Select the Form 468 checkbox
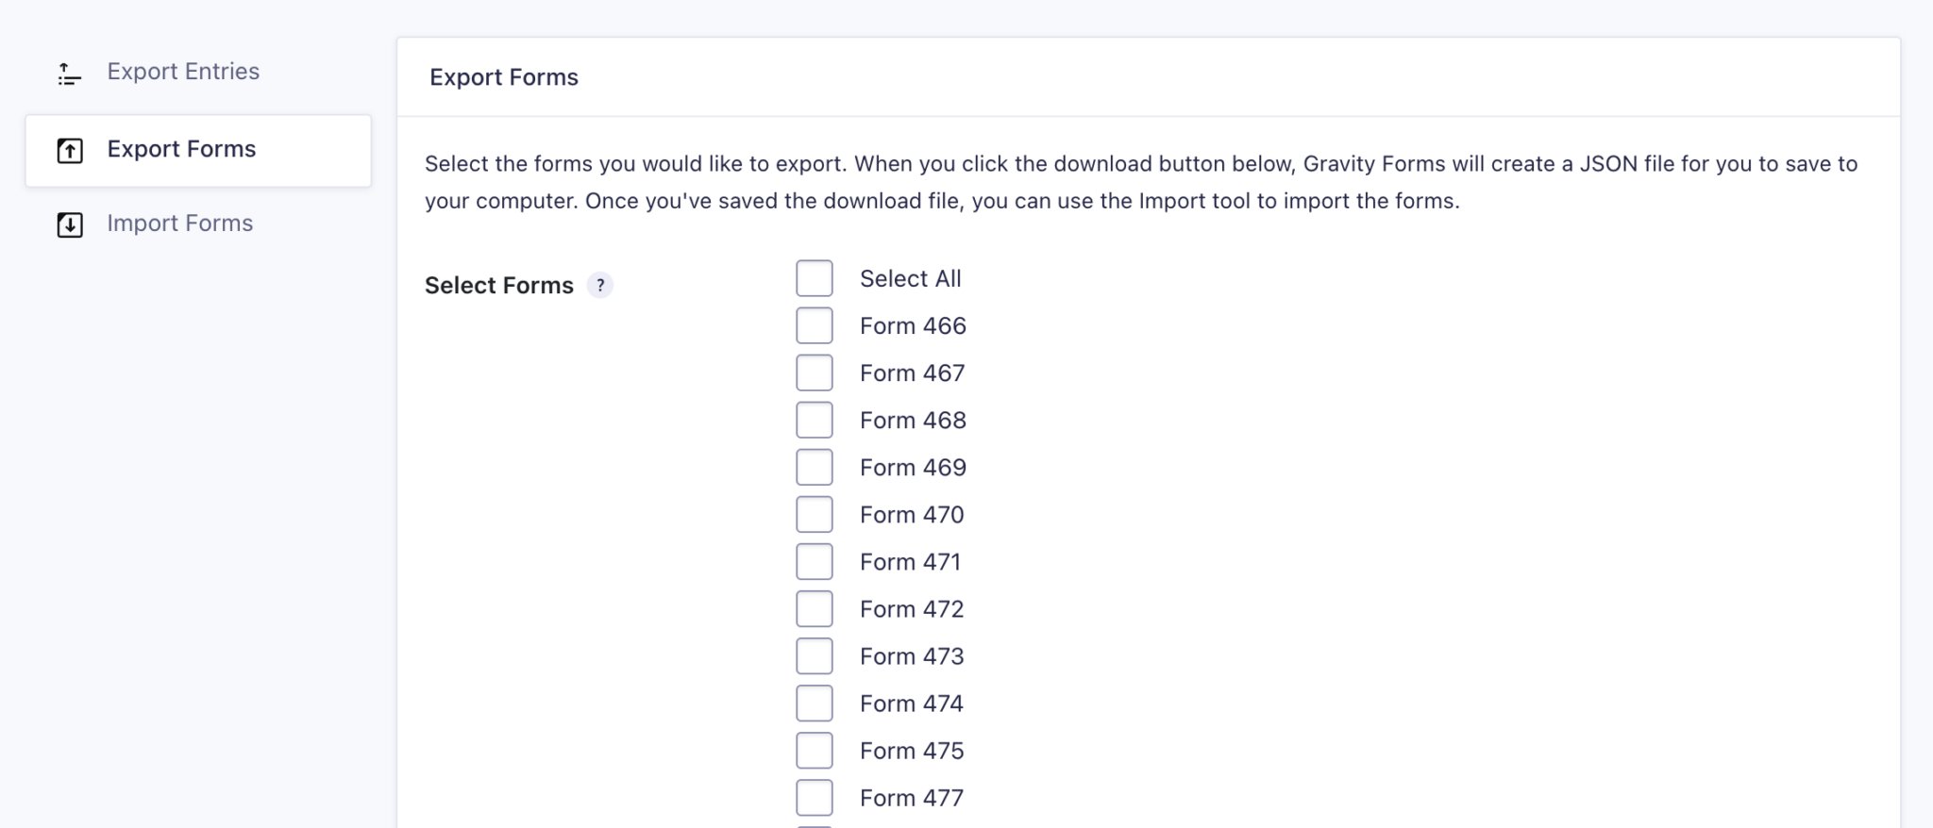 click(814, 419)
